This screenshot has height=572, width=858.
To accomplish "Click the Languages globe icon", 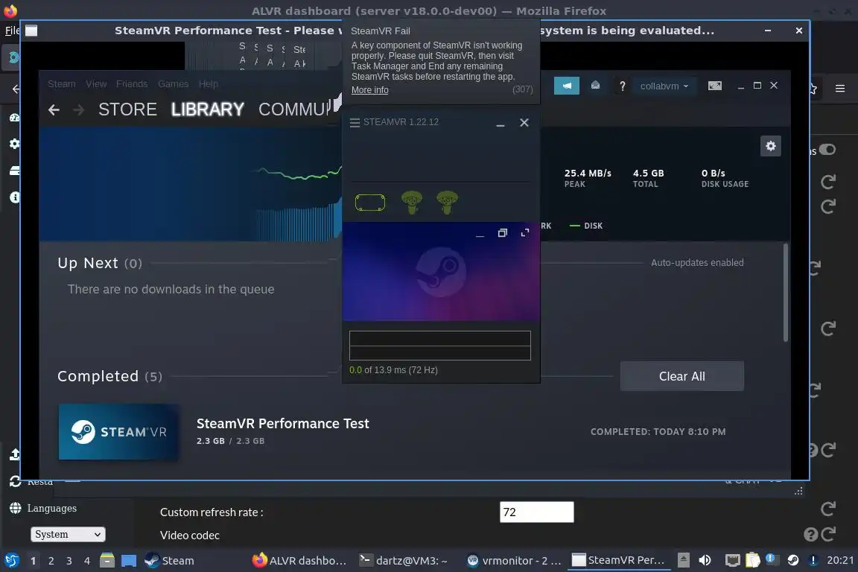I will coord(16,508).
